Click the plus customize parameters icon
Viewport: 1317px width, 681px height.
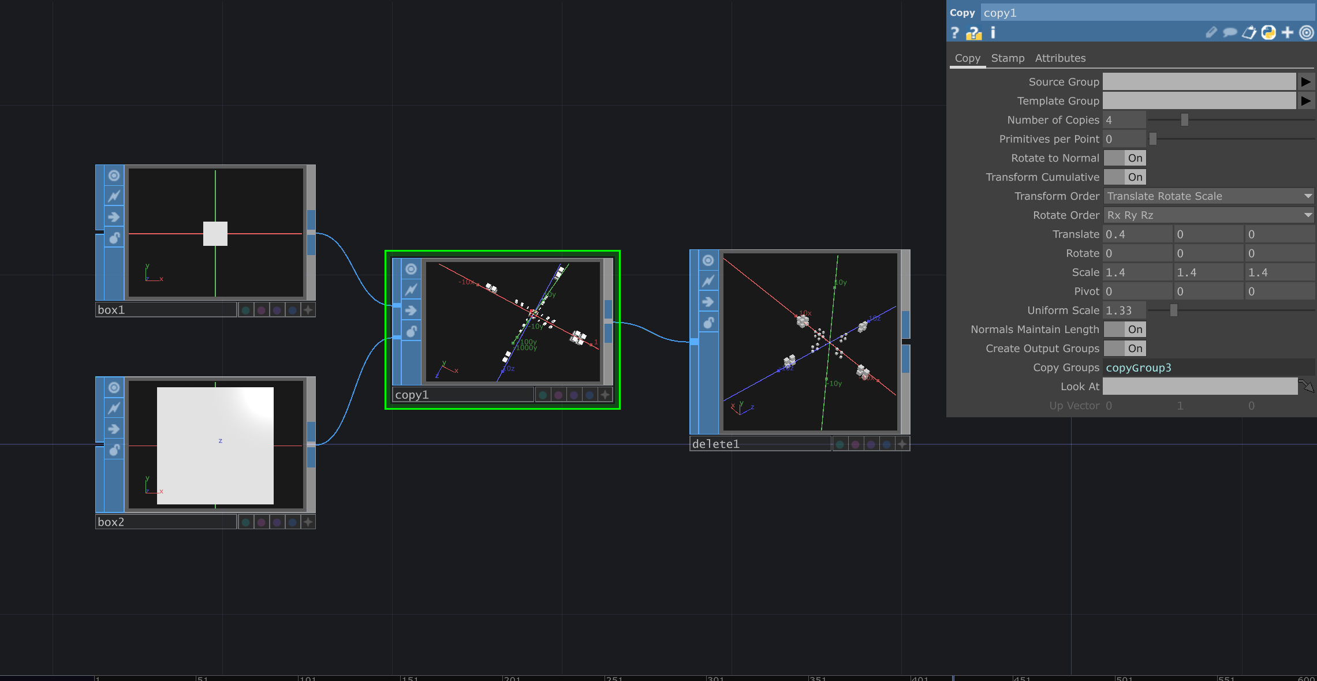click(x=1288, y=33)
